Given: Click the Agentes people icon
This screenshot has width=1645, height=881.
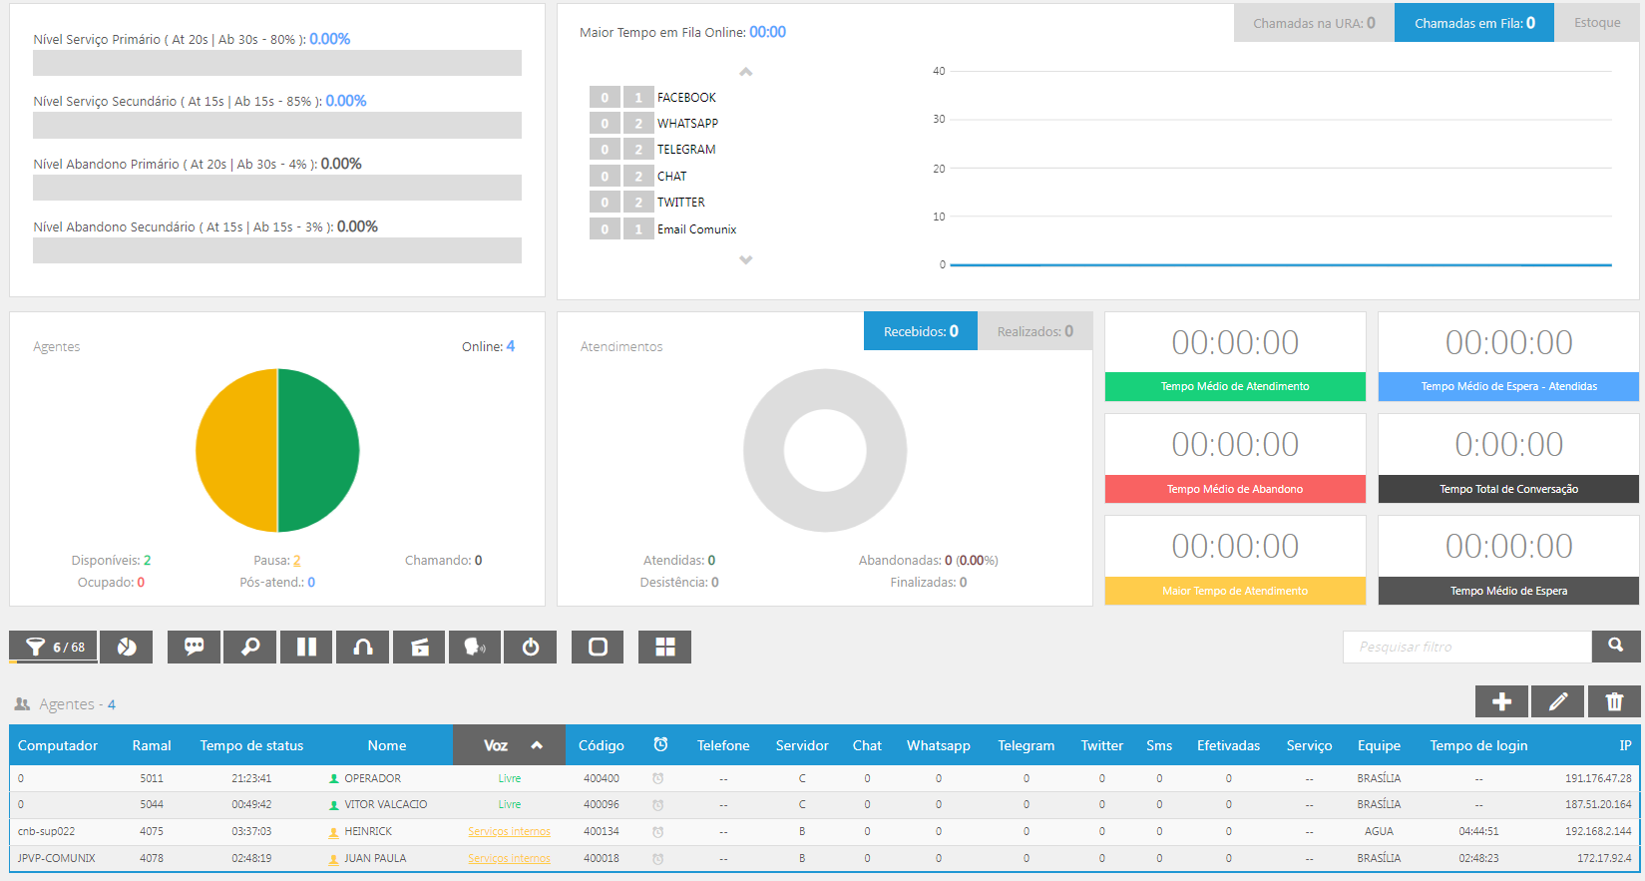Looking at the screenshot, I should tap(22, 704).
